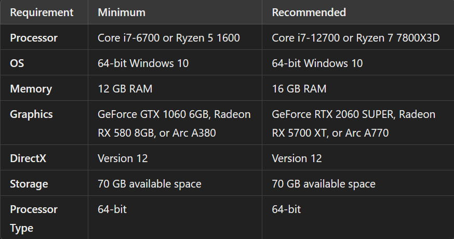Select the DirectX row label
This screenshot has width=454, height=239.
[x=28, y=158]
